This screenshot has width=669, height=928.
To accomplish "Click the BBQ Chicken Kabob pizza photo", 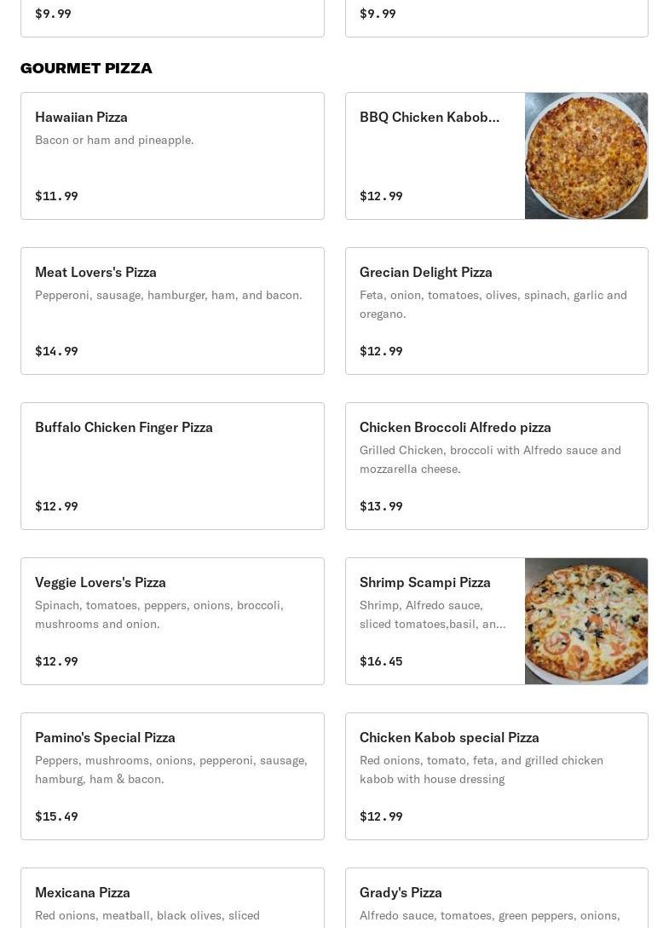I will click(585, 156).
